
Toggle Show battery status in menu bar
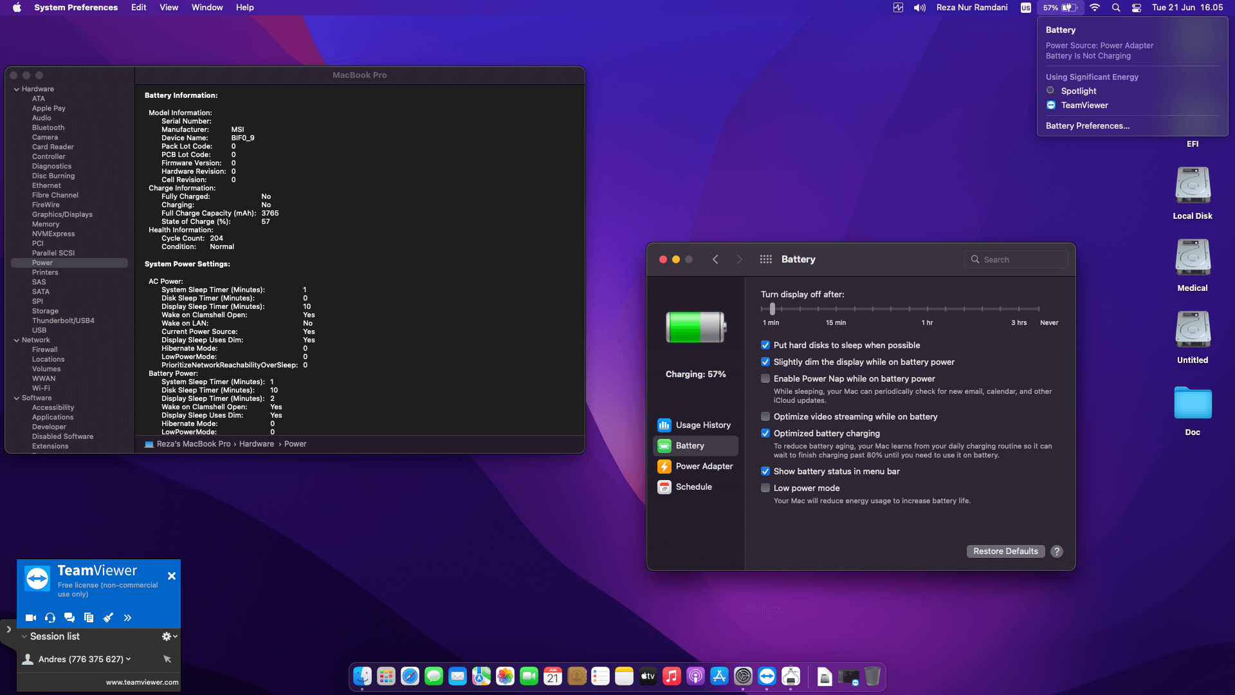tap(765, 472)
